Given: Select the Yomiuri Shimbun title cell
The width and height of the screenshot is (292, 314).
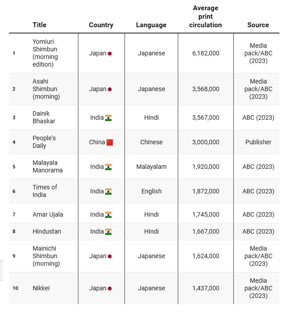Looking at the screenshot, I should pos(45,53).
